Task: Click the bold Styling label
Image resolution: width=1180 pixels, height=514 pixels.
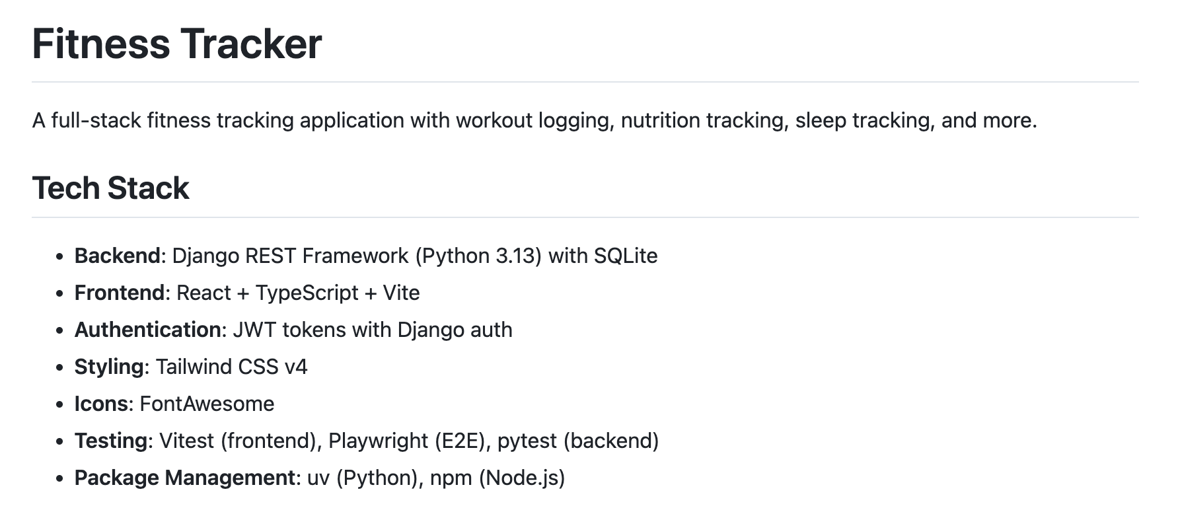Action: click(109, 367)
